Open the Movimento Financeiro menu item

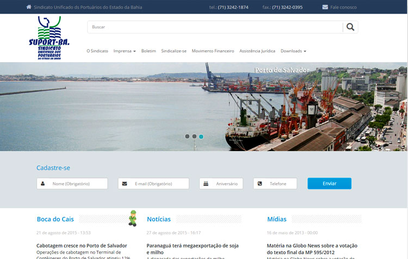click(x=213, y=51)
